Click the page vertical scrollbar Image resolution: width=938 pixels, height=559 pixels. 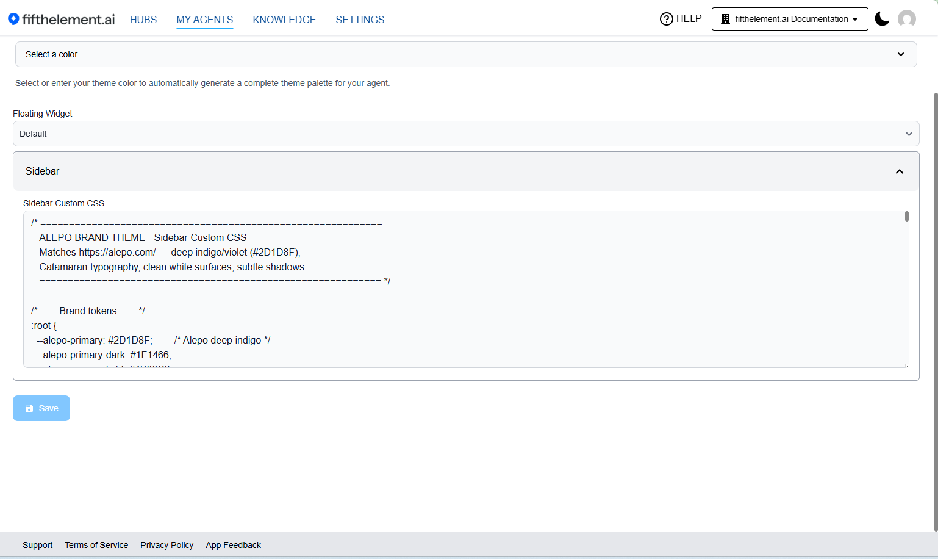tap(936, 311)
